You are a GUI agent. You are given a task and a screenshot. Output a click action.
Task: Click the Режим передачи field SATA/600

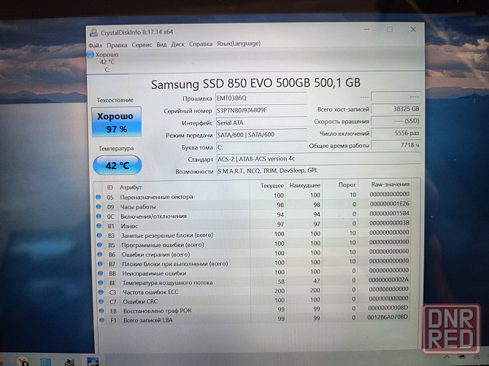point(261,135)
